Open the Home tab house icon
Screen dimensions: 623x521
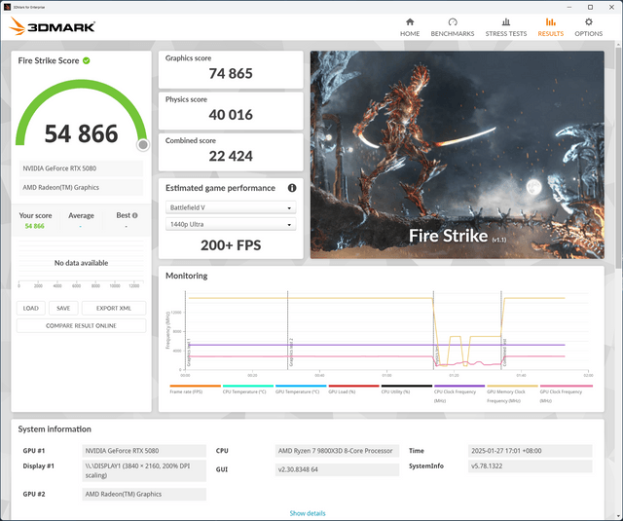(x=410, y=21)
